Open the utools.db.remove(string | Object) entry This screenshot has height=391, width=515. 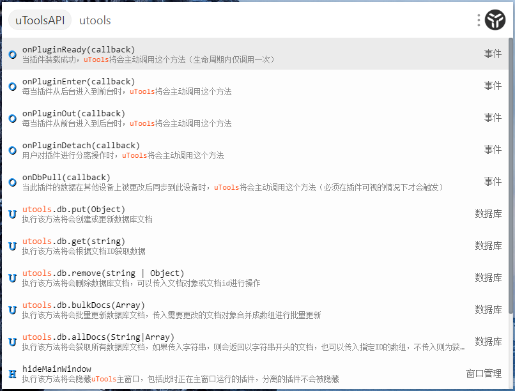pyautogui.click(x=256, y=278)
